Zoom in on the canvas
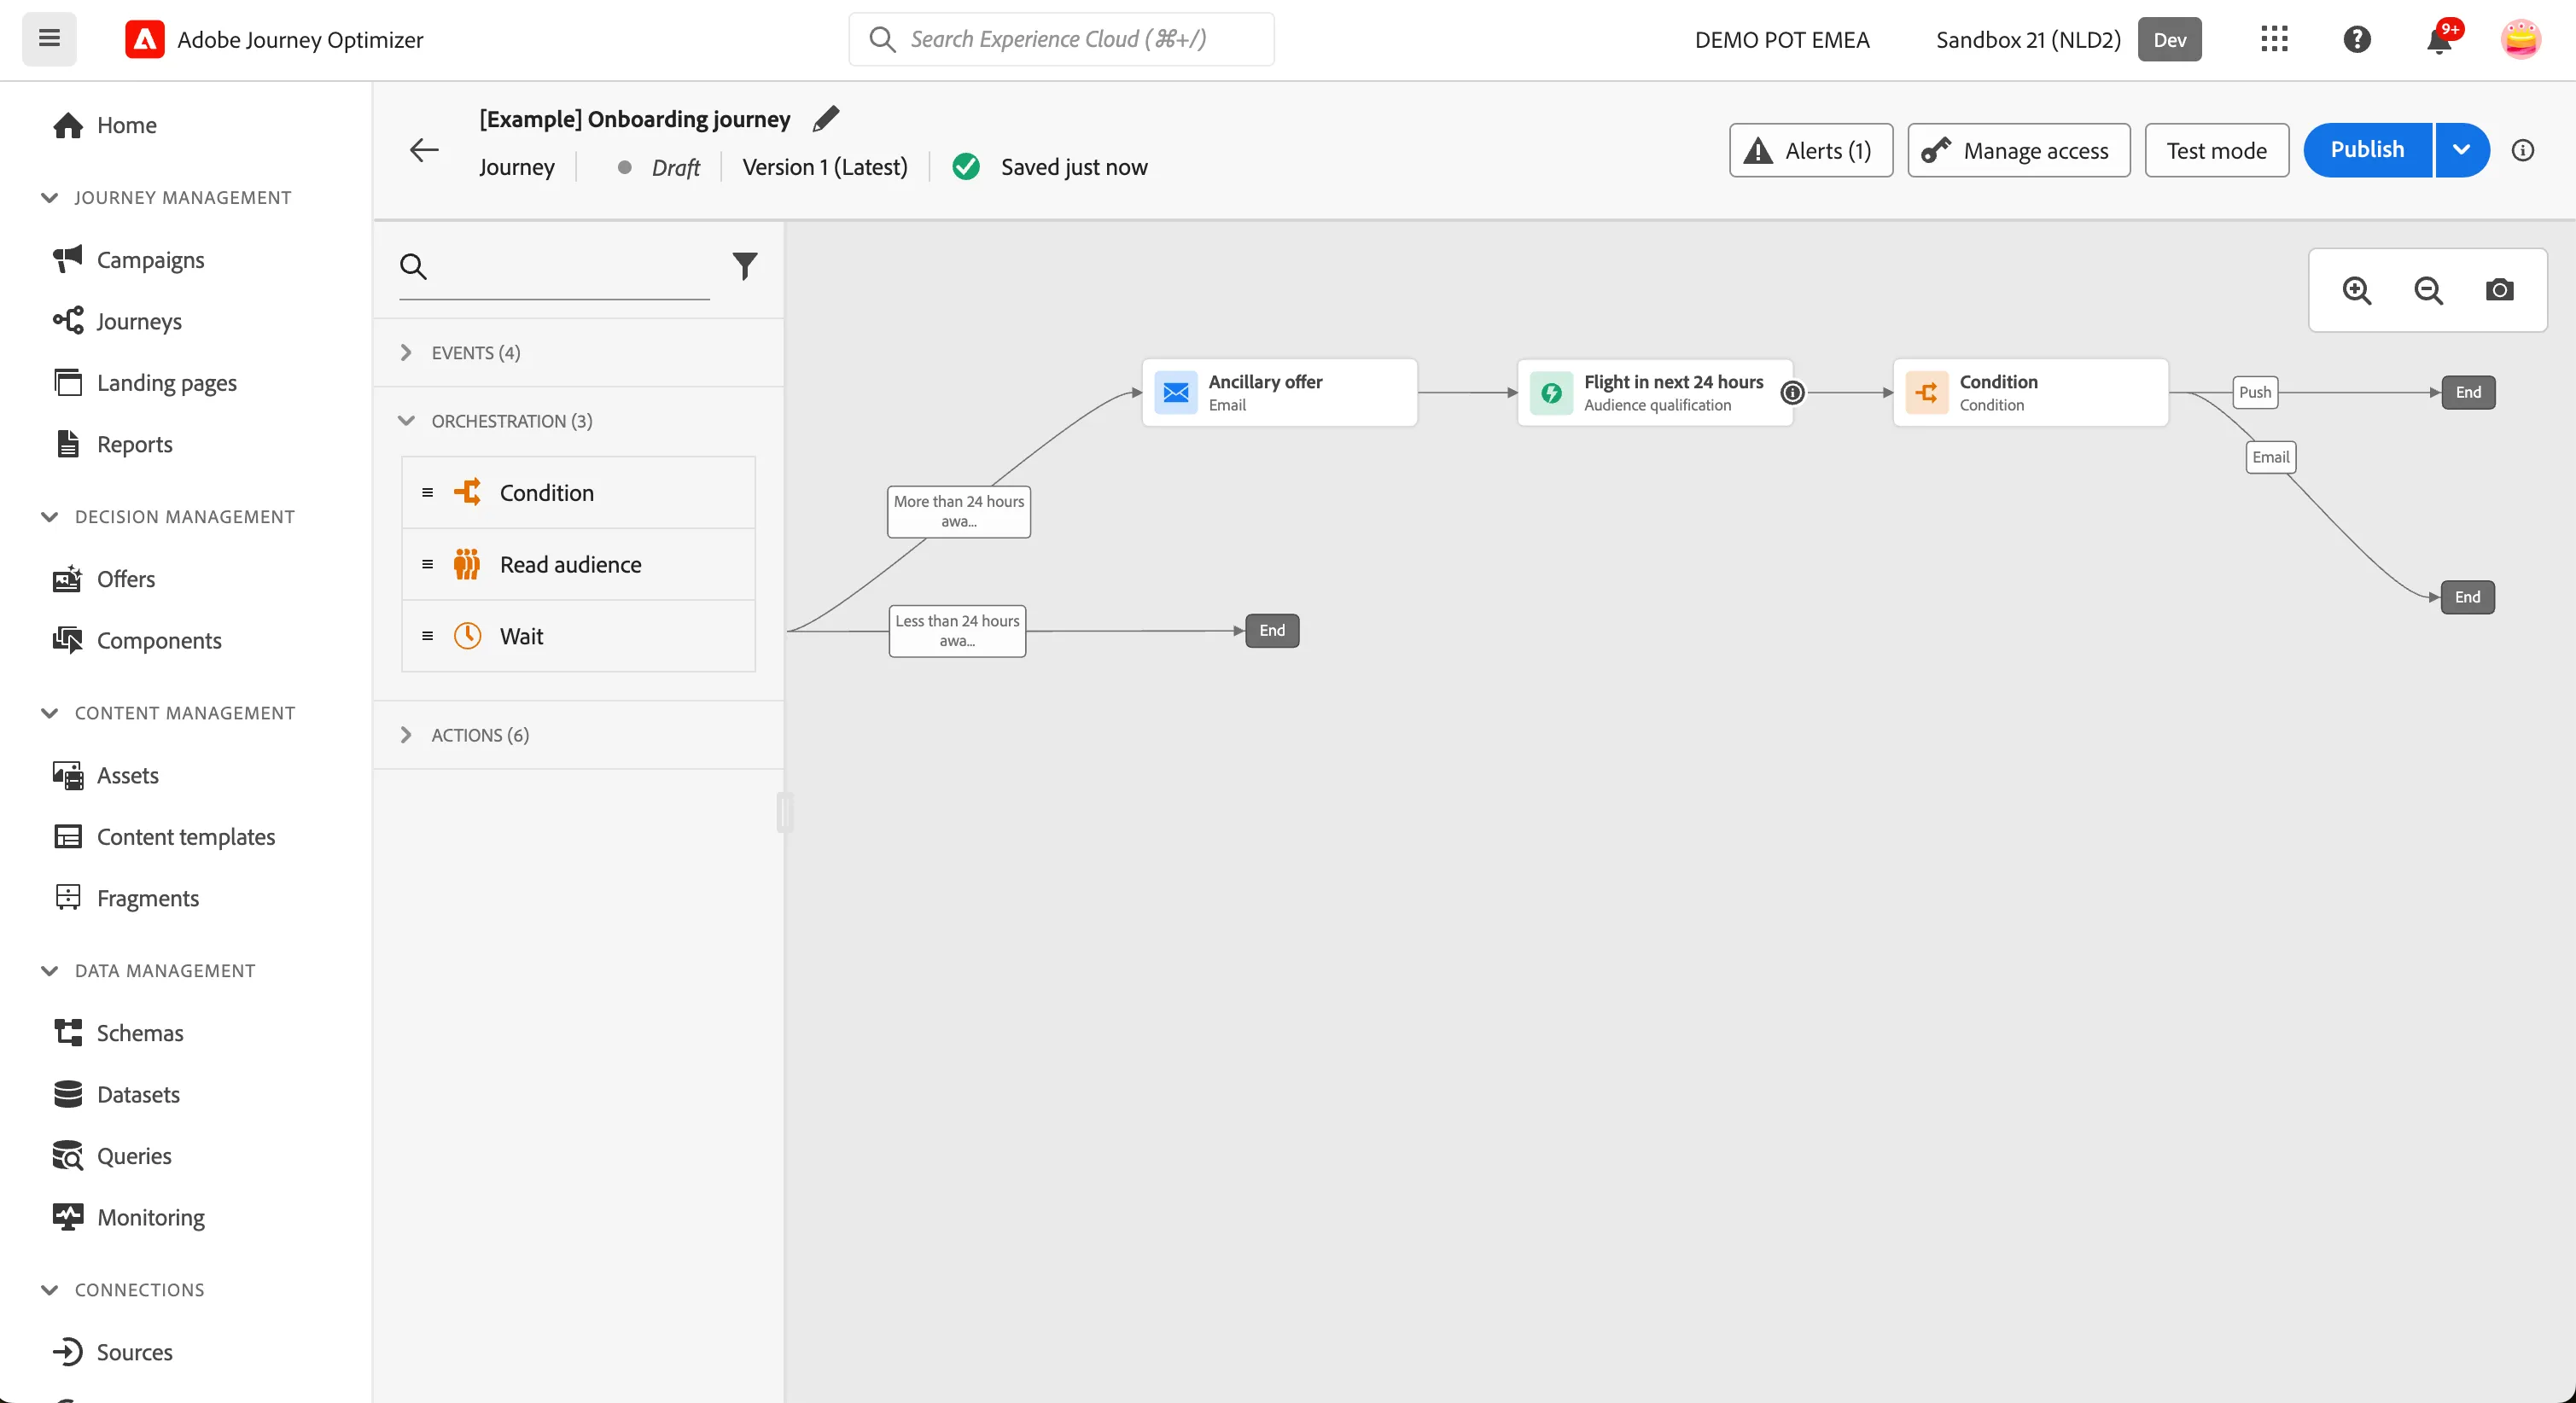Viewport: 2576px width, 1403px height. coord(2357,290)
